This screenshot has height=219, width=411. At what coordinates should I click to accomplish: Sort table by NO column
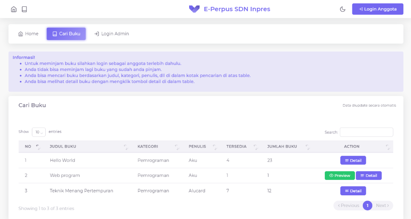(x=31, y=146)
